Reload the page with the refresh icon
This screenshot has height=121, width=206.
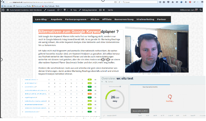(x=119, y=2)
